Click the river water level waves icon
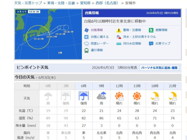Viewport: 187px width, 140px height. (119, 44)
